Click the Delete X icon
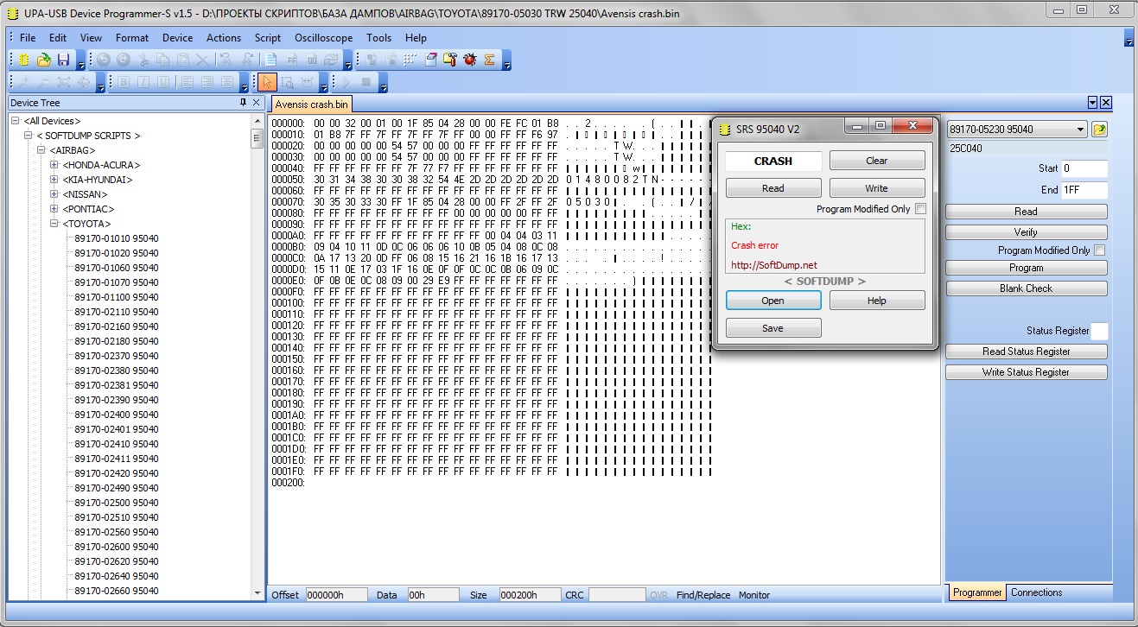1138x627 pixels. (x=202, y=60)
